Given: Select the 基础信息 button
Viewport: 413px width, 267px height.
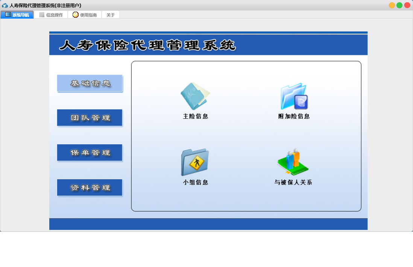Looking at the screenshot, I should point(90,83).
